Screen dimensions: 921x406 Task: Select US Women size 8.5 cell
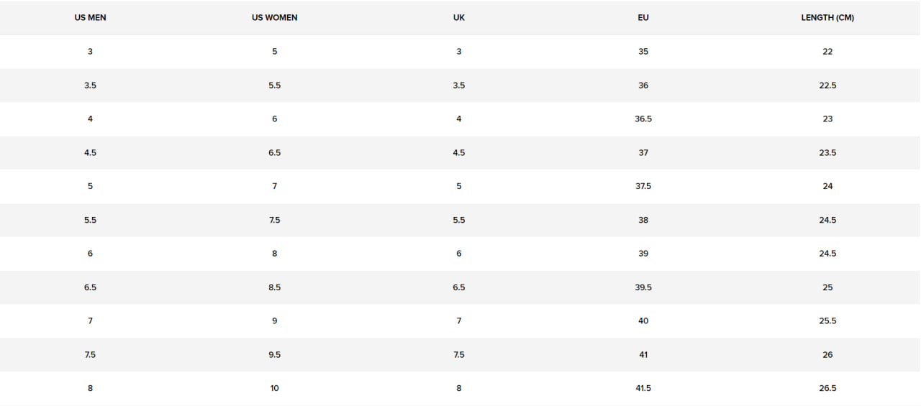click(274, 287)
